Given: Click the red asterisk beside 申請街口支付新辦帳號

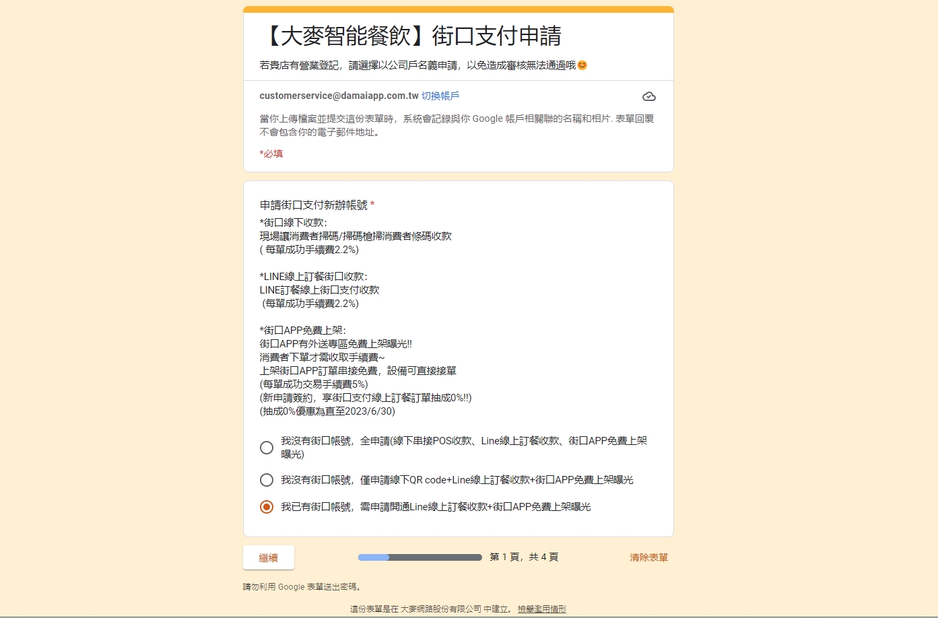Looking at the screenshot, I should (x=372, y=205).
